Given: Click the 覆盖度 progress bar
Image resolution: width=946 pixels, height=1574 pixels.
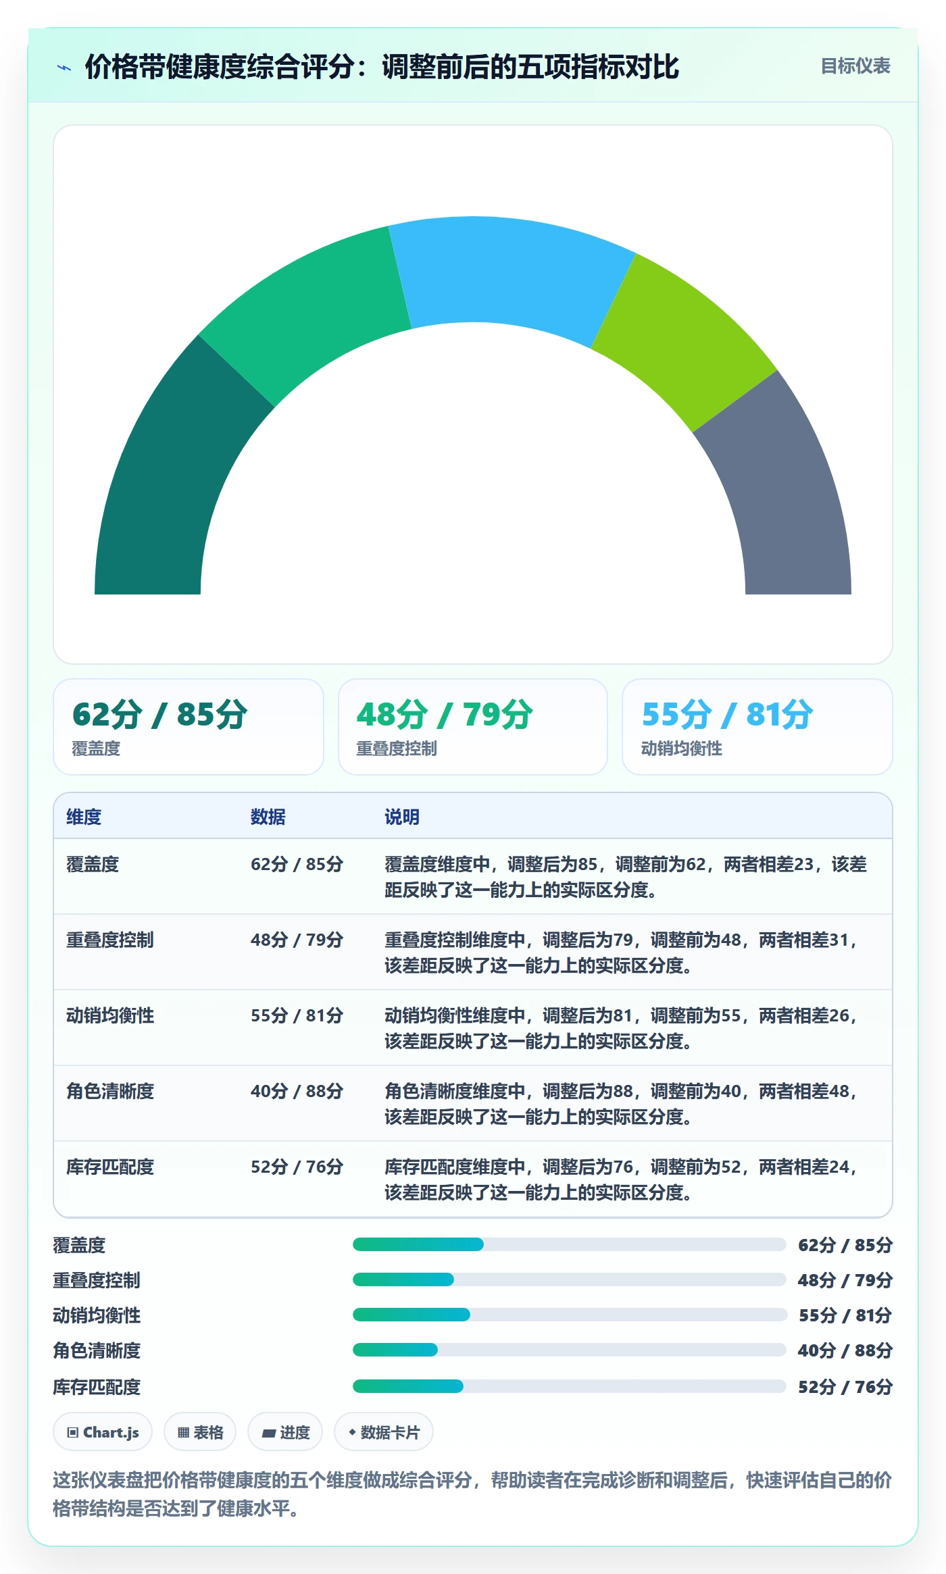Looking at the screenshot, I should coord(569,1244).
